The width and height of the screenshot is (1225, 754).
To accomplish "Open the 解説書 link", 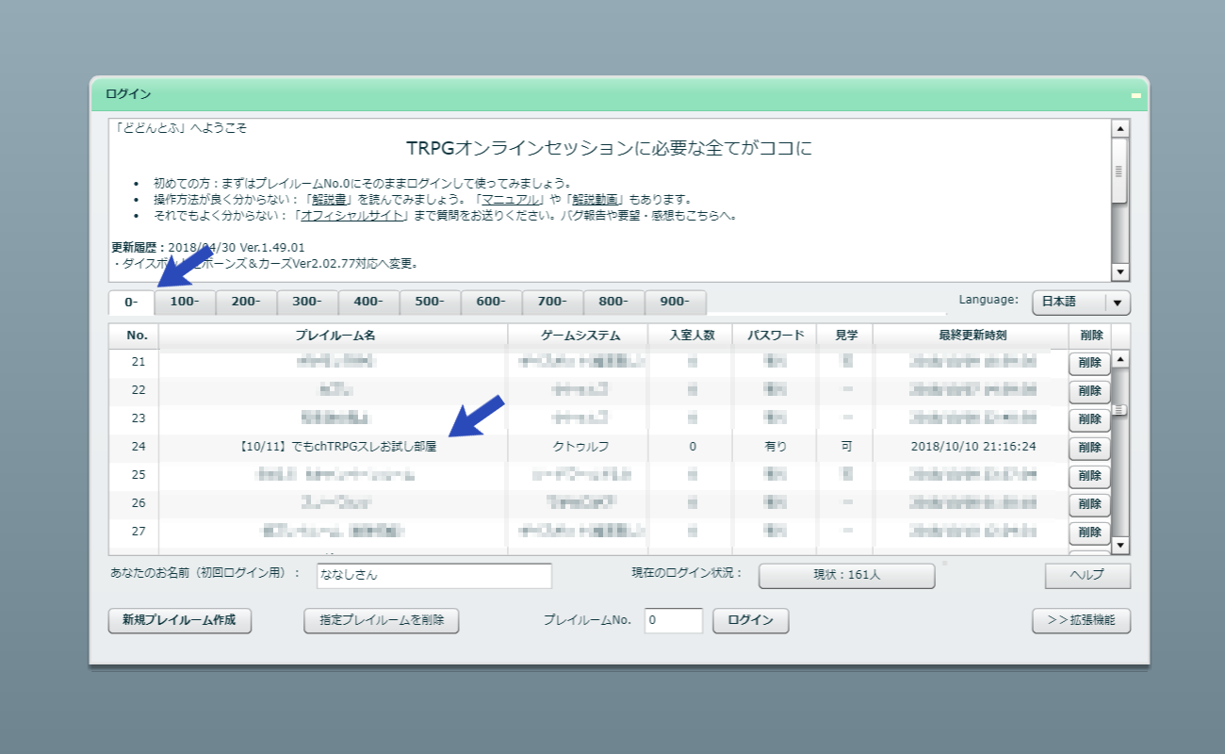I will click(x=332, y=200).
